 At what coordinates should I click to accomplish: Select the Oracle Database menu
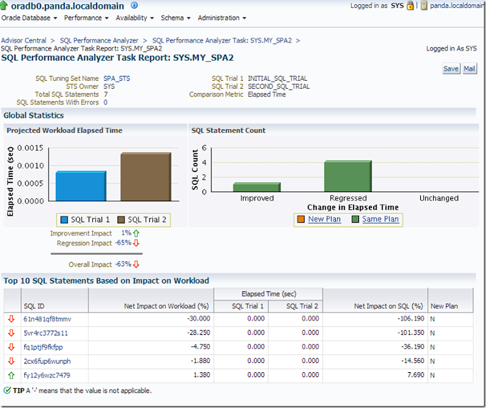pyautogui.click(x=28, y=18)
